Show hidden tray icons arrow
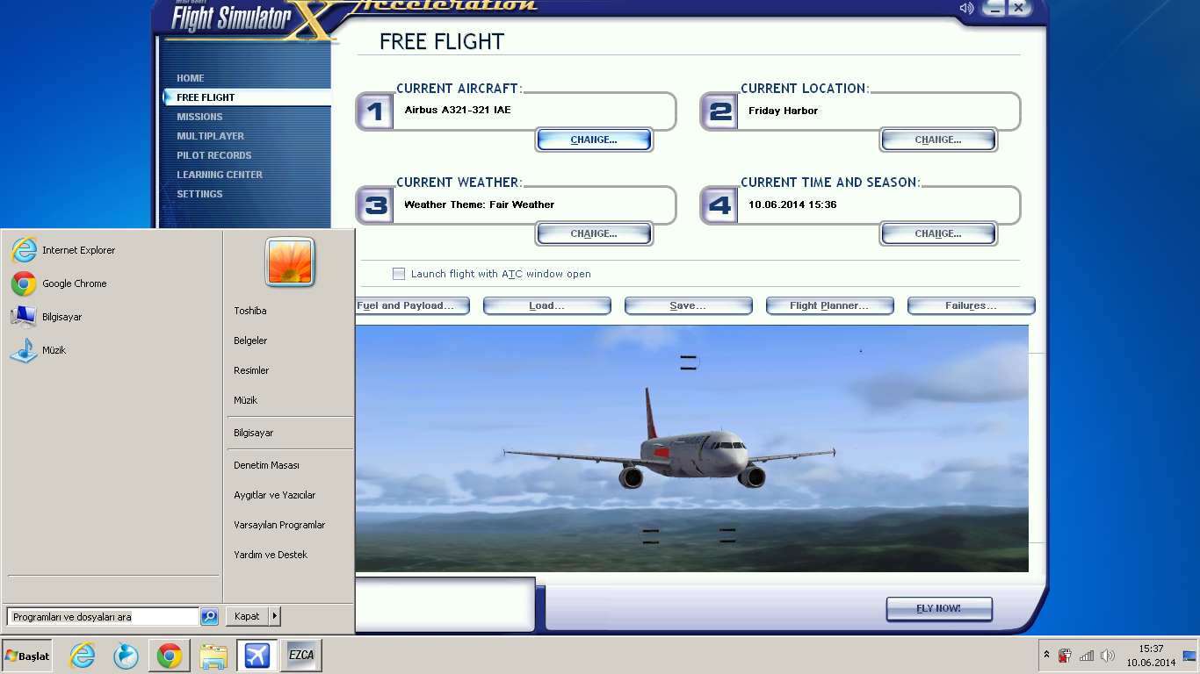 pyautogui.click(x=1046, y=656)
